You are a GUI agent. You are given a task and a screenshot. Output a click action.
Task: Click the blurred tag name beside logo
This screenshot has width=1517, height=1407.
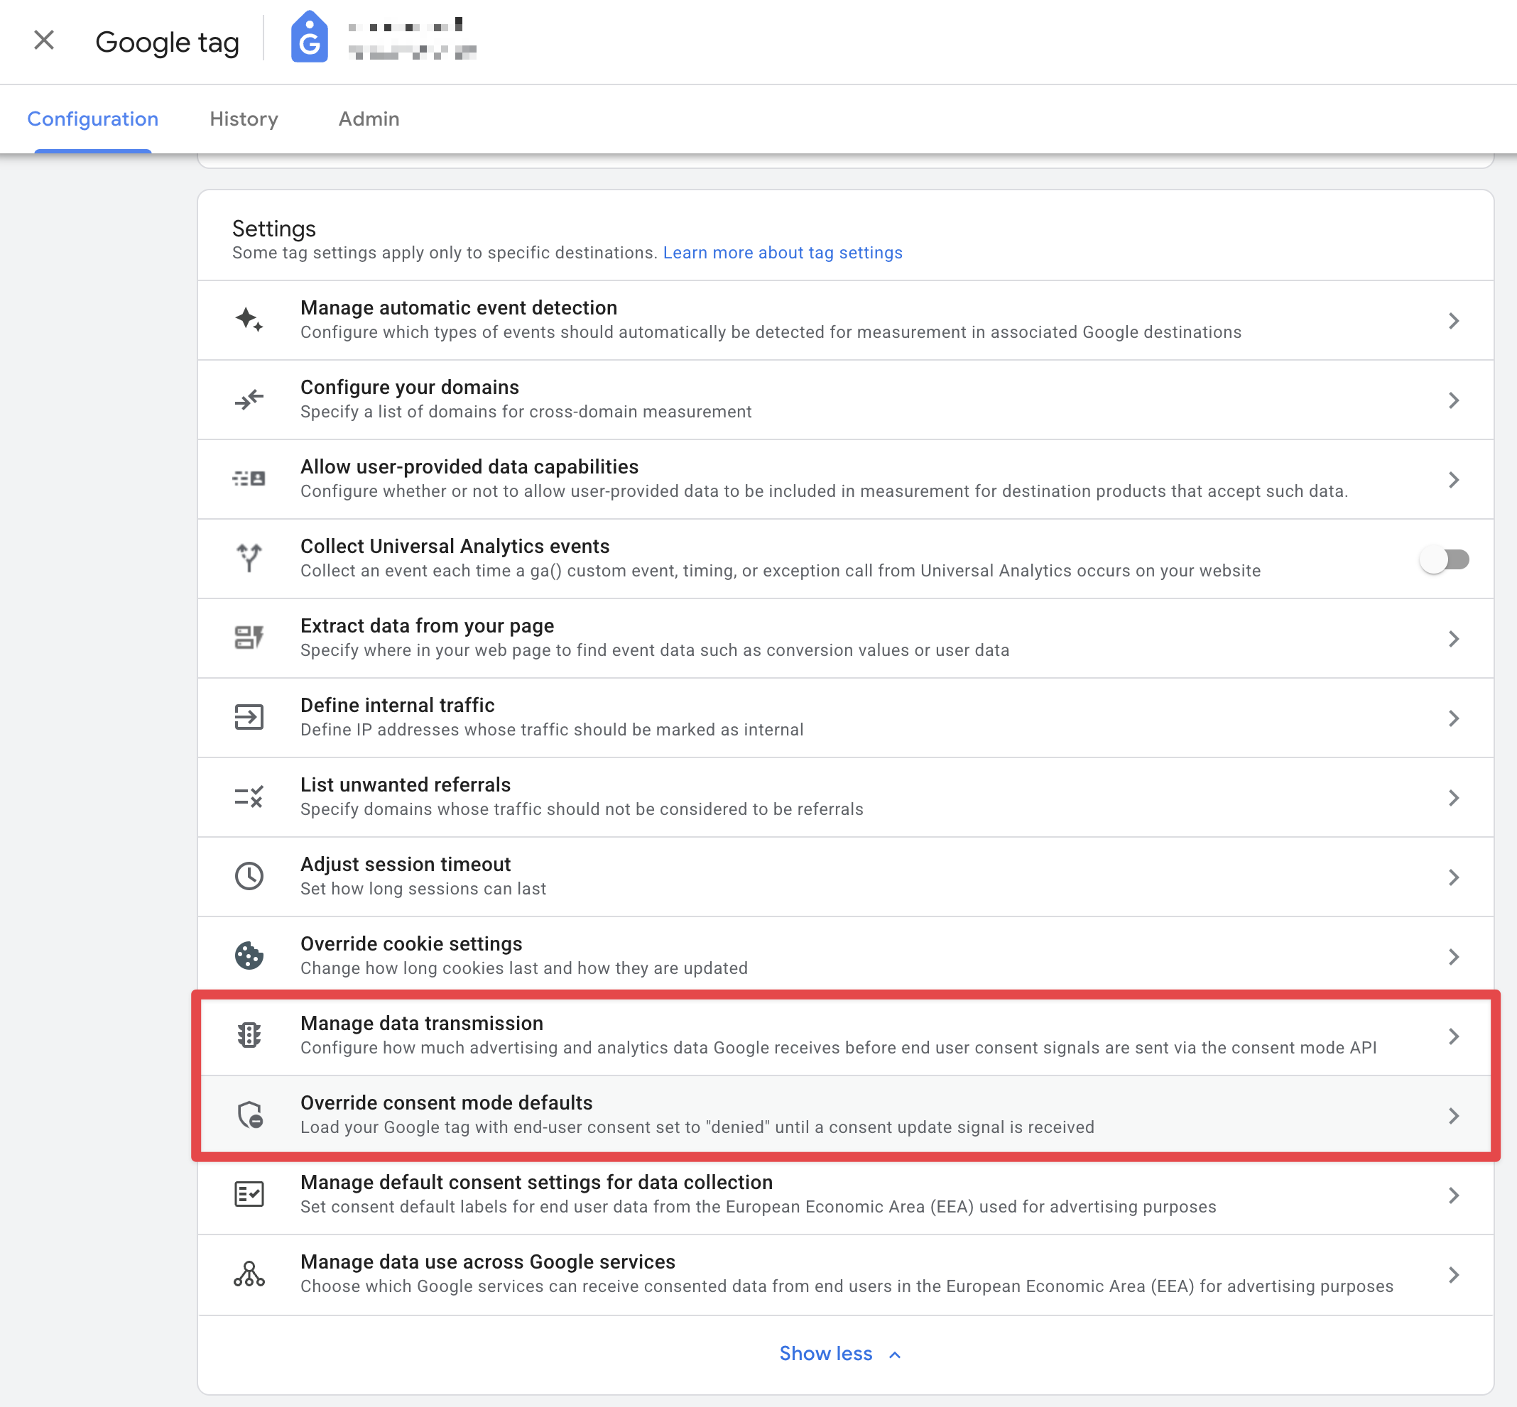pyautogui.click(x=412, y=38)
